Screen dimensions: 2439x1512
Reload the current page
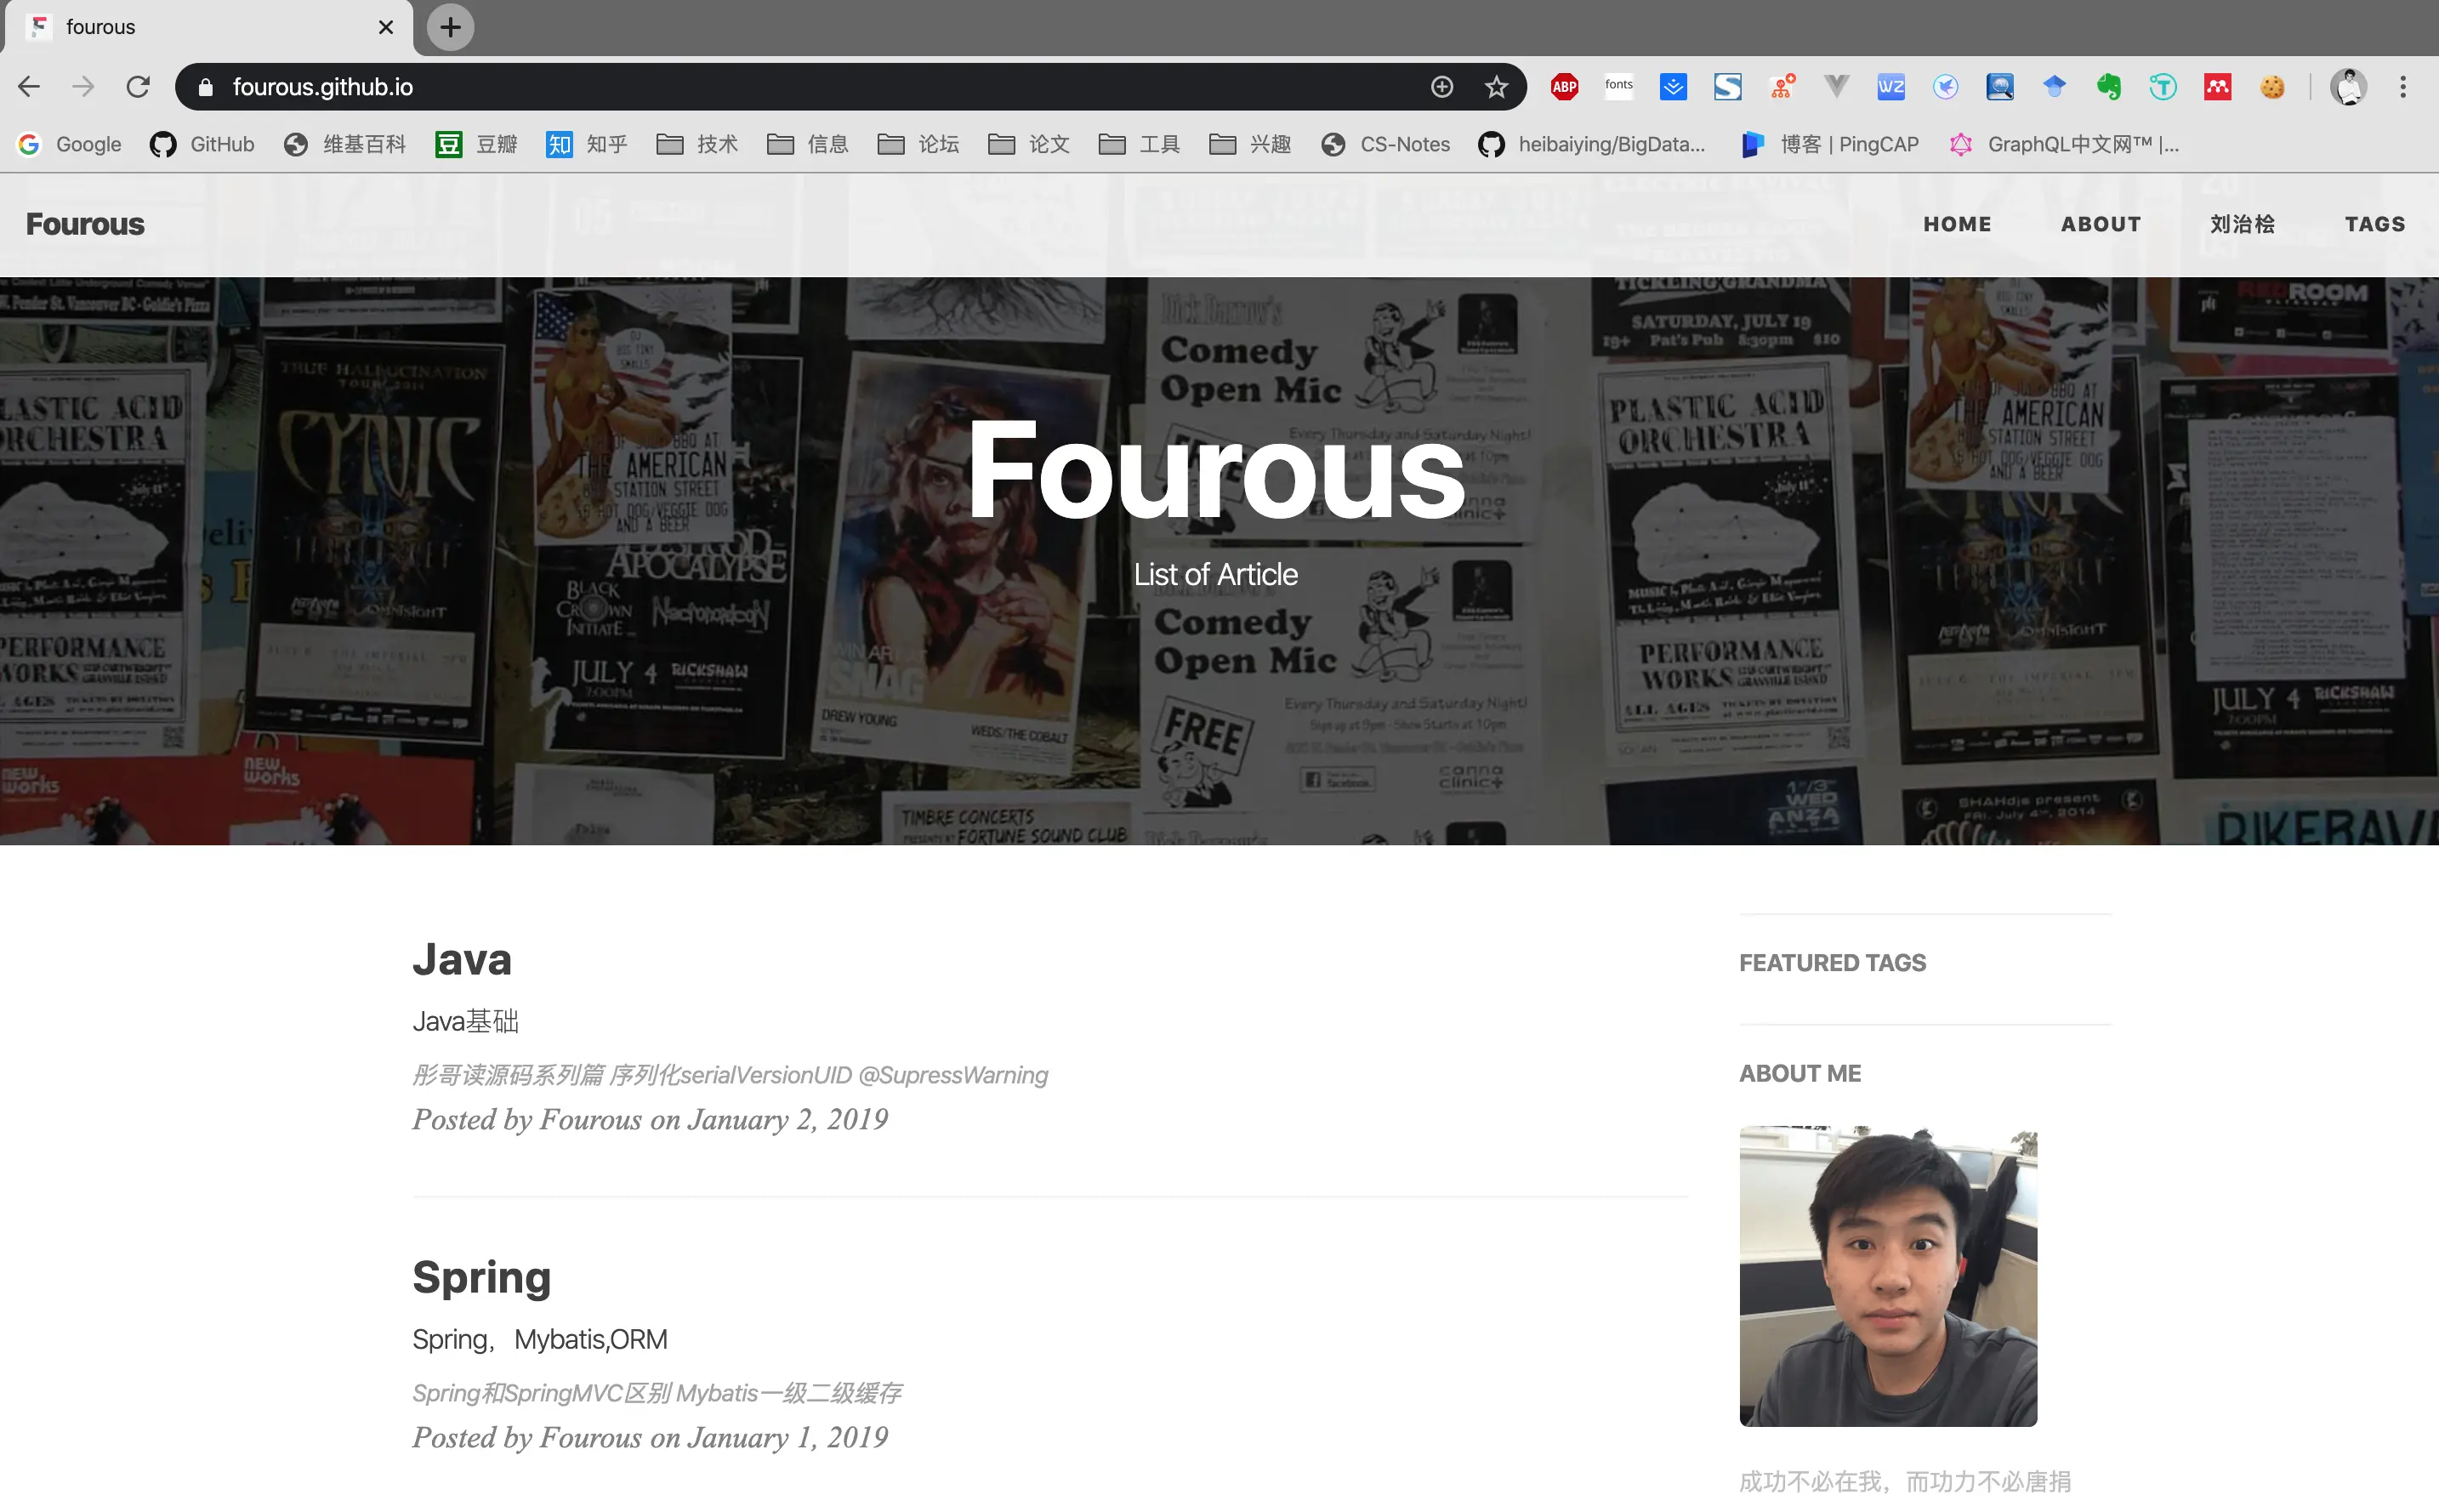coord(138,87)
